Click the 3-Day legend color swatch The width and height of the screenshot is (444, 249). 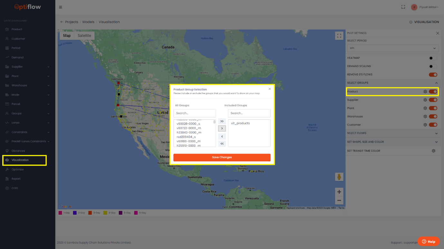[x=90, y=213]
